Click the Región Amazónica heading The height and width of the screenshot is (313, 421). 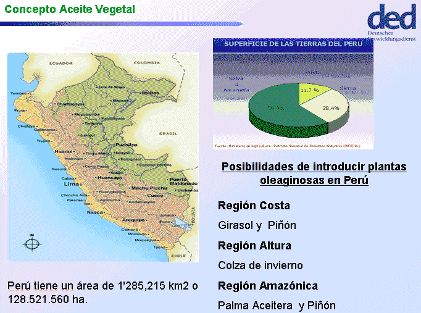pyautogui.click(x=268, y=286)
